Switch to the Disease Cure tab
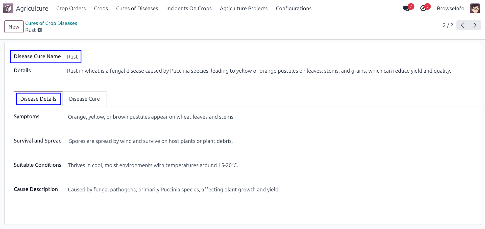The height and width of the screenshot is (229, 485). coord(84,99)
